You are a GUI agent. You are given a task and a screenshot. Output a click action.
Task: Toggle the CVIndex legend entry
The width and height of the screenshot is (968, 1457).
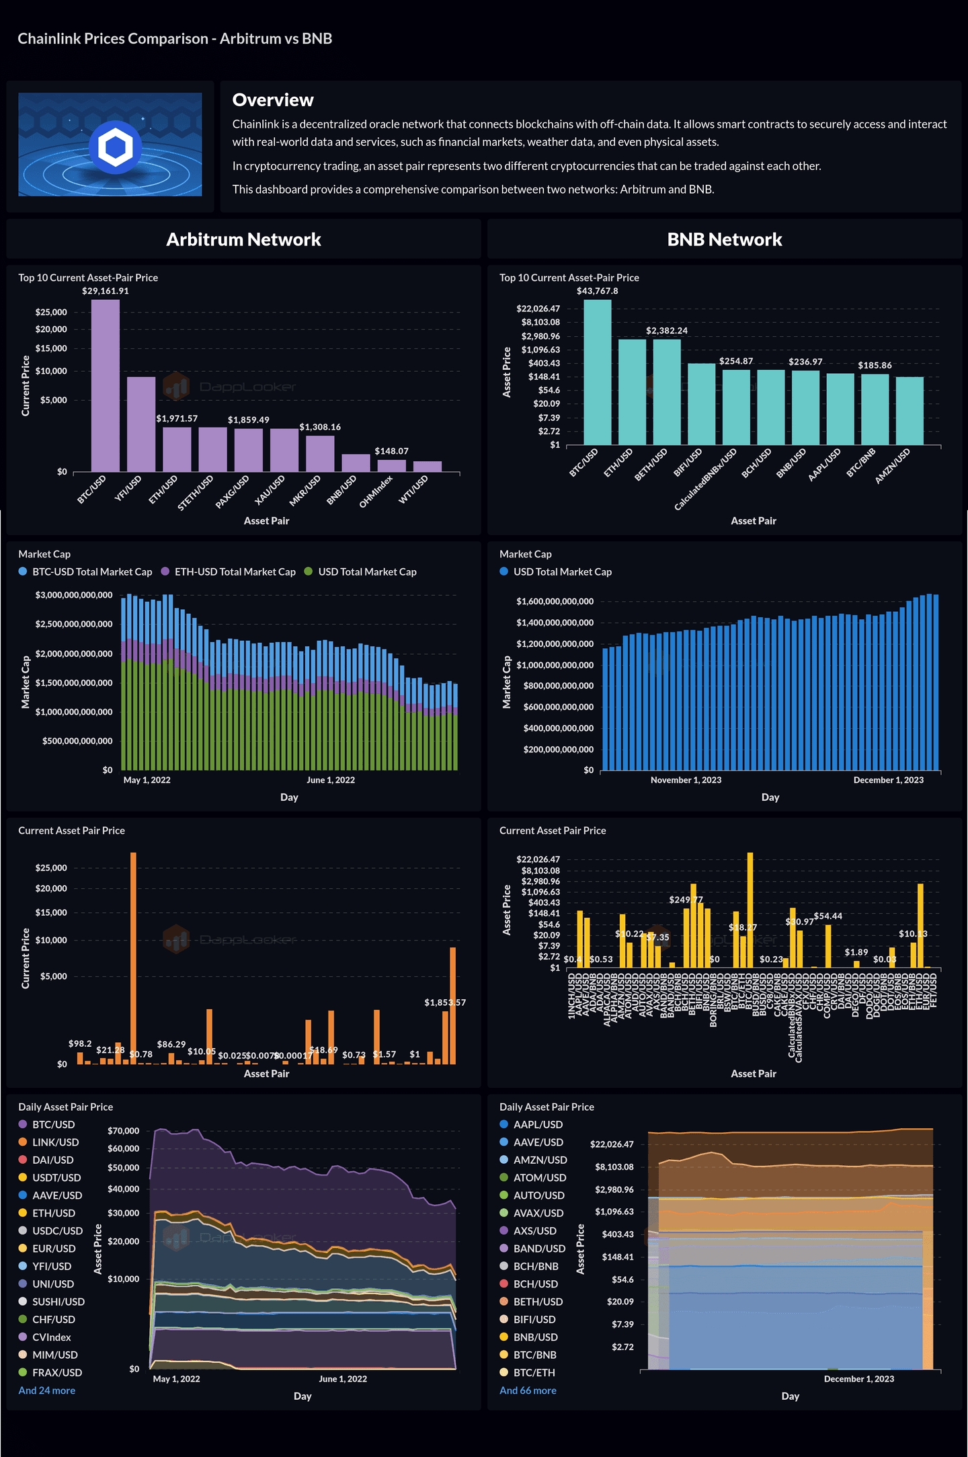45,1337
